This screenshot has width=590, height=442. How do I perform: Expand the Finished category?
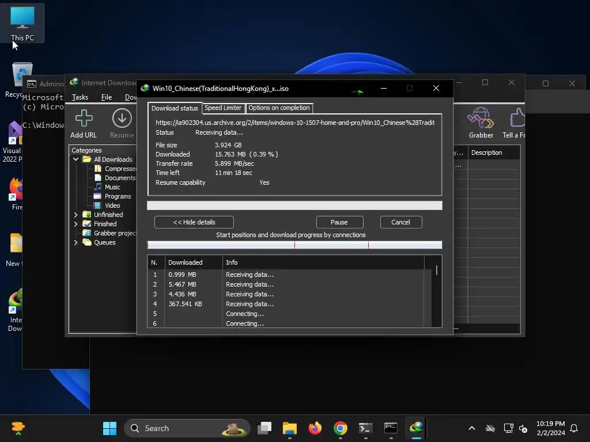click(75, 224)
